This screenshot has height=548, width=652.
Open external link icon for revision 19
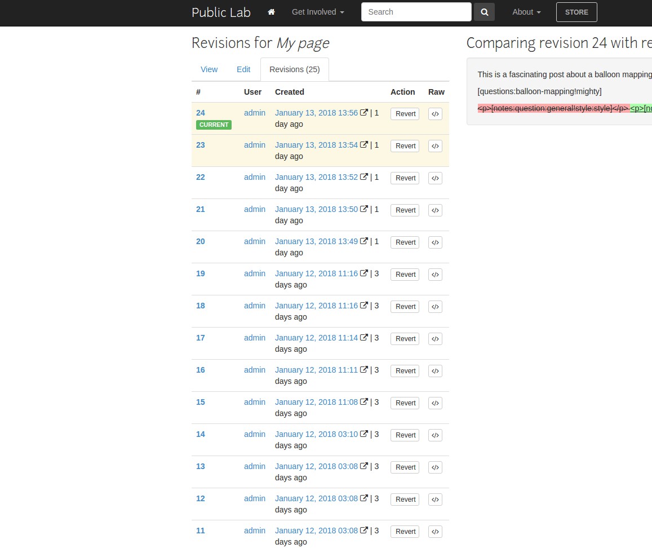(364, 273)
